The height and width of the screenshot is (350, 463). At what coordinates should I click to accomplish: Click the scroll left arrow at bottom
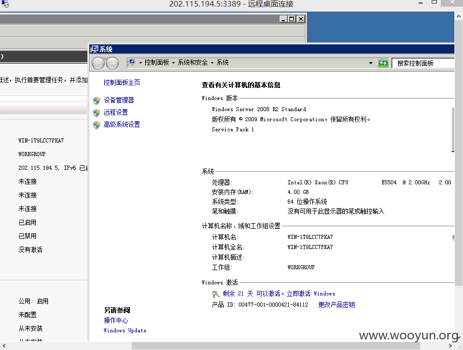4,345
